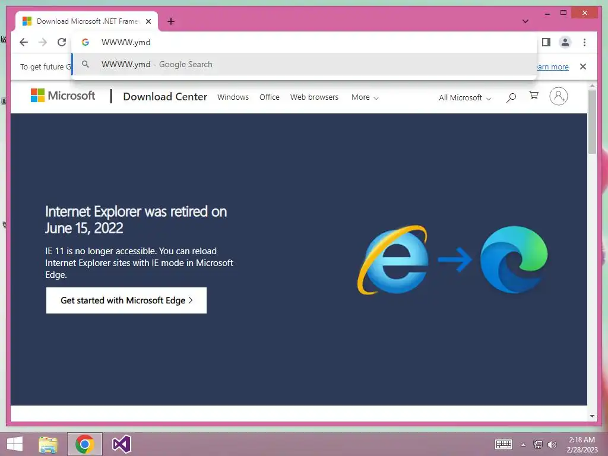
Task: Follow the Learn more link
Action: 552,66
